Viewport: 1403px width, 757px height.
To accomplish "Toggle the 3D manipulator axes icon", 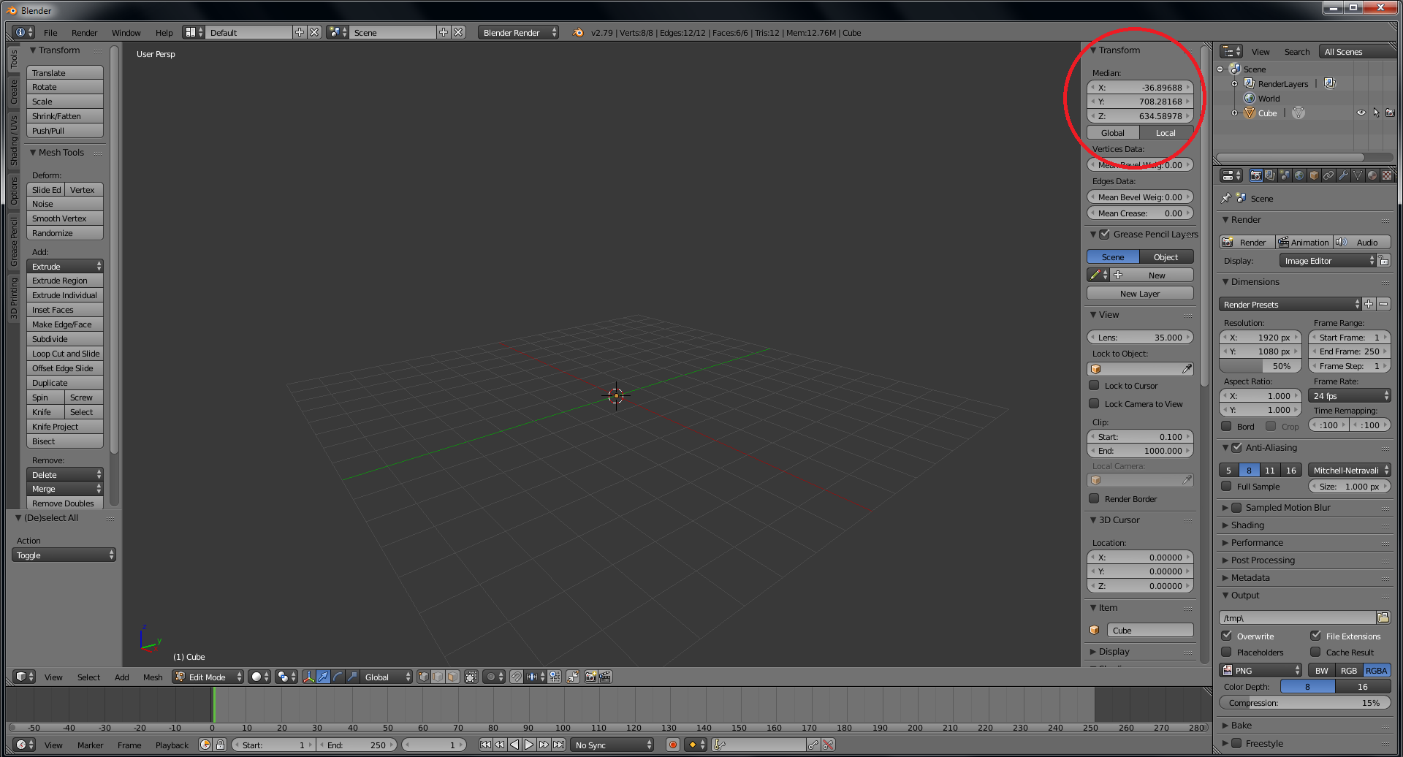I will pos(309,677).
